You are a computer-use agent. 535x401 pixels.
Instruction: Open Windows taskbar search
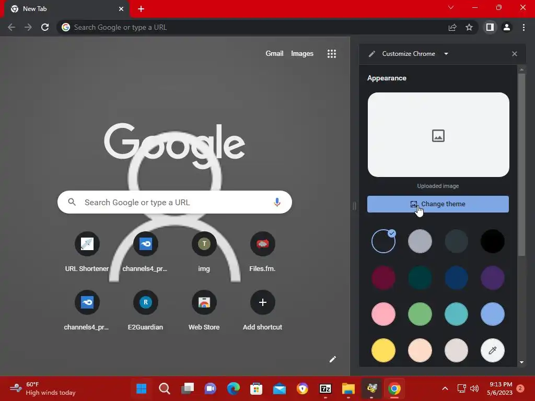(x=165, y=388)
